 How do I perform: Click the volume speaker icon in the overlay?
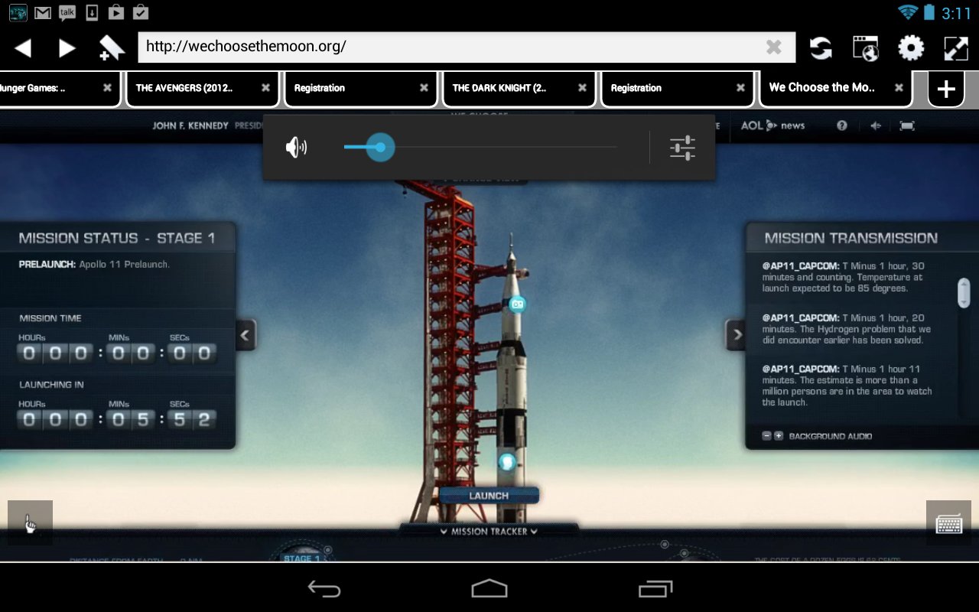298,147
